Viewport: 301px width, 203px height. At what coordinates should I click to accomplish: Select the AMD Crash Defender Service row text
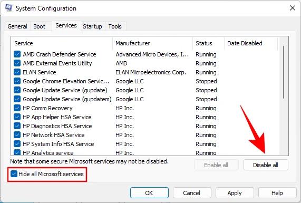(x=60, y=54)
